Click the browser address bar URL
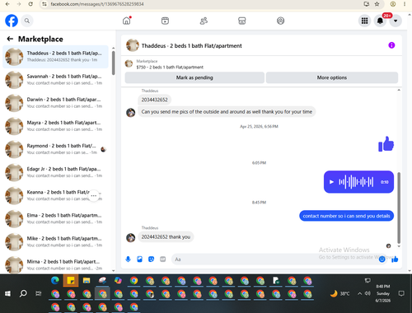This screenshot has width=412, height=313. point(97,4)
